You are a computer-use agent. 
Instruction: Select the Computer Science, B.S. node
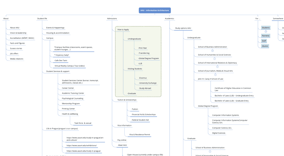[x=222, y=128]
